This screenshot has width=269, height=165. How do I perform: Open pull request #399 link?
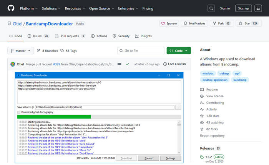click(56, 64)
